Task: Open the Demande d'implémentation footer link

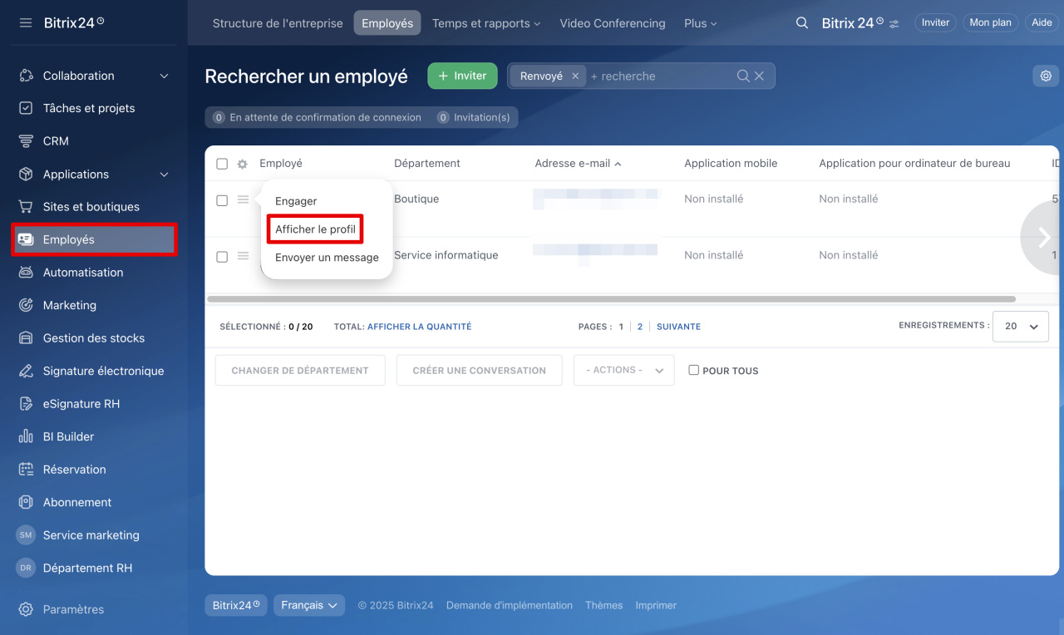Action: pyautogui.click(x=509, y=605)
